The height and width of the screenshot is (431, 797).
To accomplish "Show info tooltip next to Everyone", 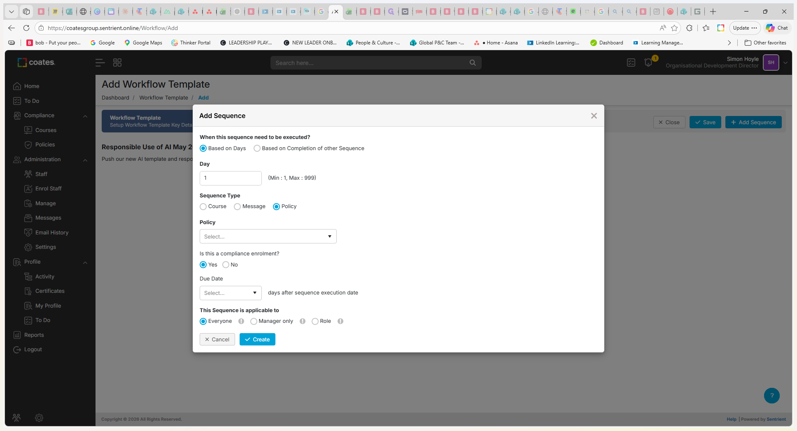I will (241, 321).
